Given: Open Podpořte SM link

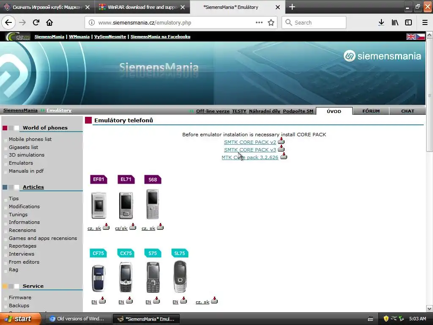Looking at the screenshot, I should pos(298,111).
